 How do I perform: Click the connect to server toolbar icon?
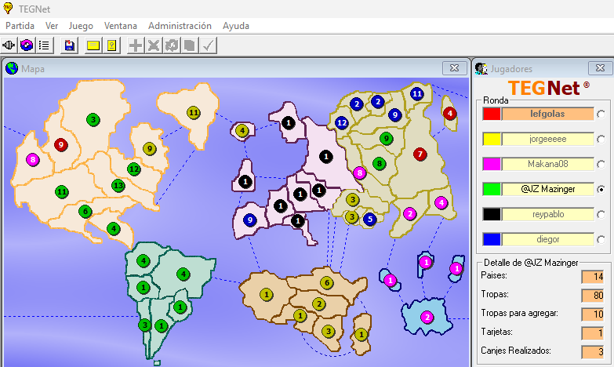tap(9, 45)
